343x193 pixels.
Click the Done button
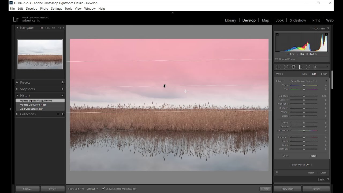click(x=265, y=189)
